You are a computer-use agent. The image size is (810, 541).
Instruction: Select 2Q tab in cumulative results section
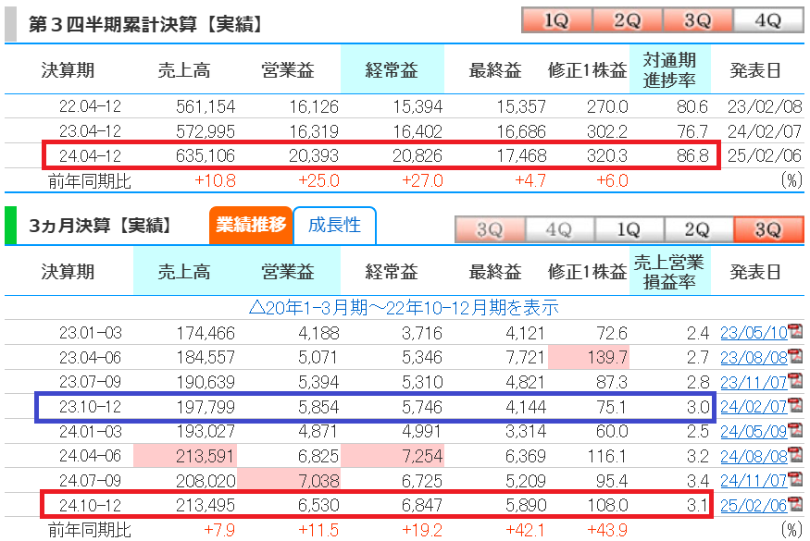pos(627,20)
